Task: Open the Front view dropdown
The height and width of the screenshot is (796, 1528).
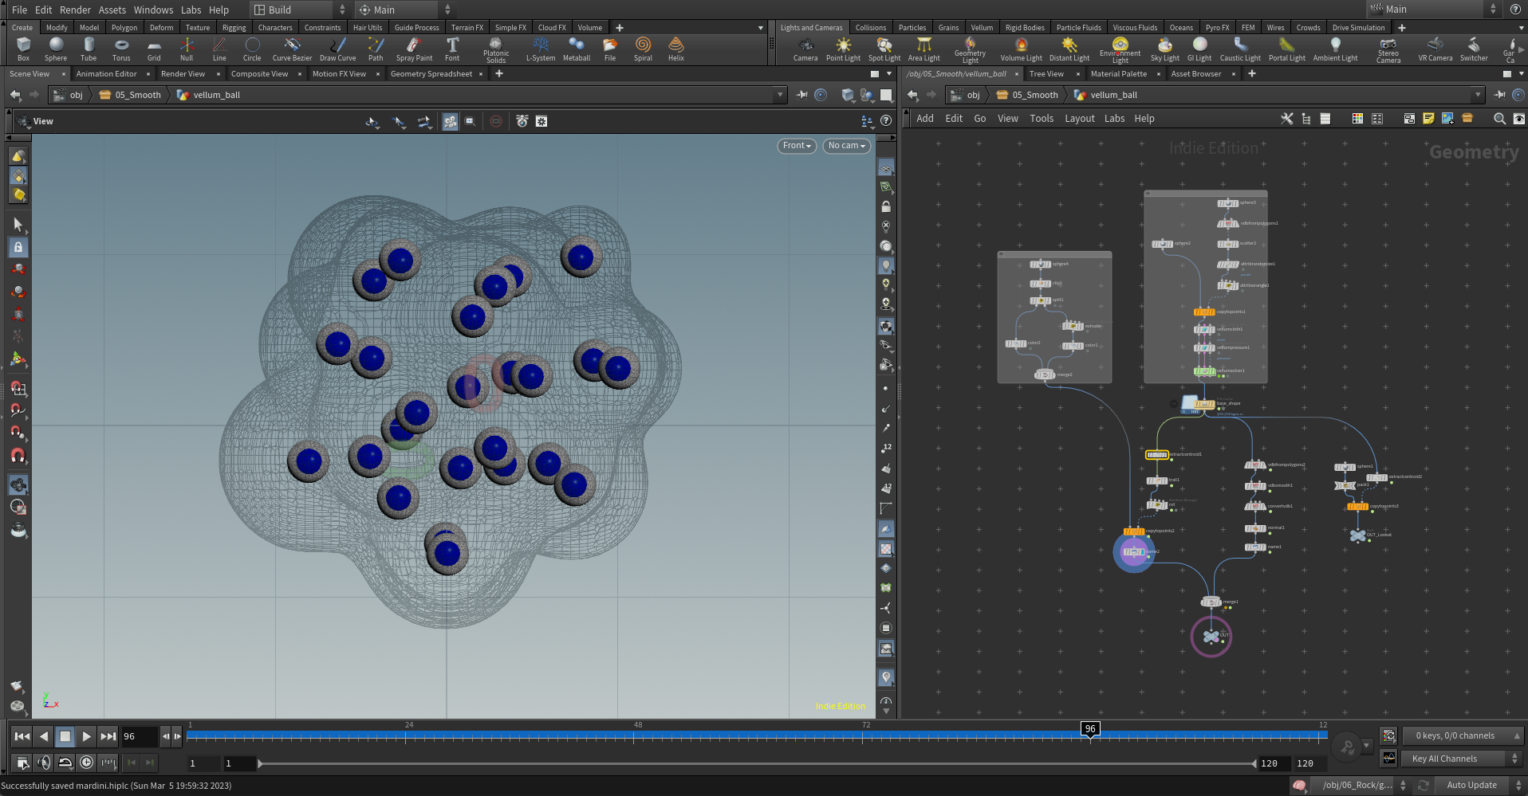Action: [797, 146]
